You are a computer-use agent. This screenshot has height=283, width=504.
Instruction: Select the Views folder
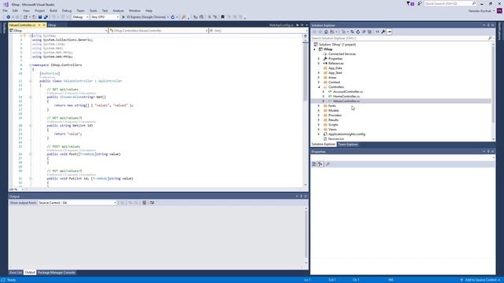click(332, 129)
